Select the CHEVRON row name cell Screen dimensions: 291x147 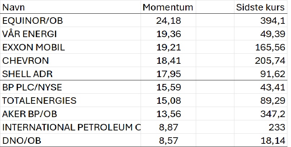click(70, 61)
